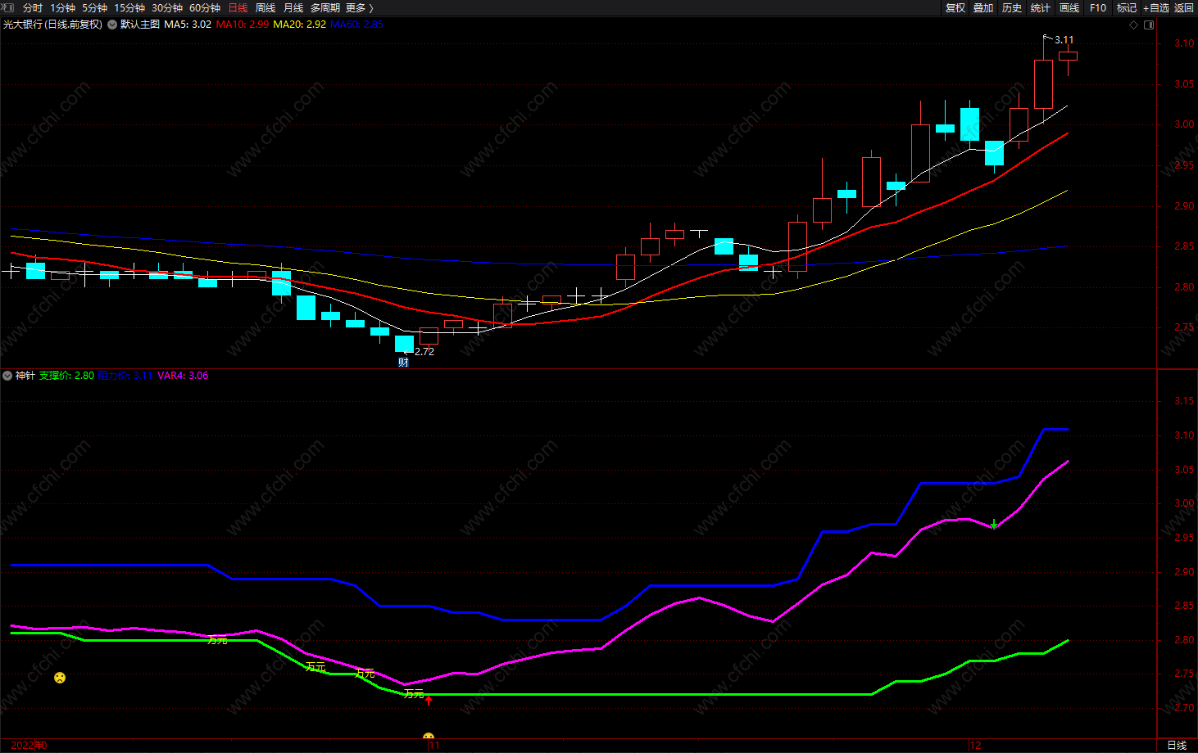1198x753 pixels.
Task: Click the 2.72 low price label
Action: coord(424,351)
